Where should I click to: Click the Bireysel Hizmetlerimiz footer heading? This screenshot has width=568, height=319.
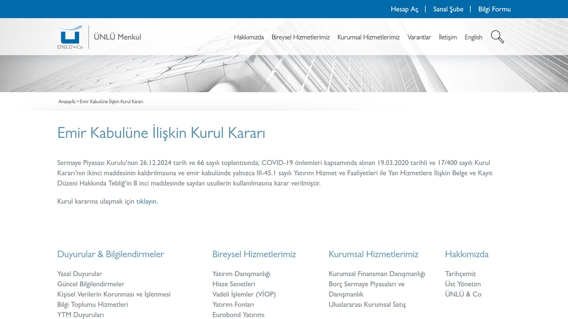[x=254, y=254]
